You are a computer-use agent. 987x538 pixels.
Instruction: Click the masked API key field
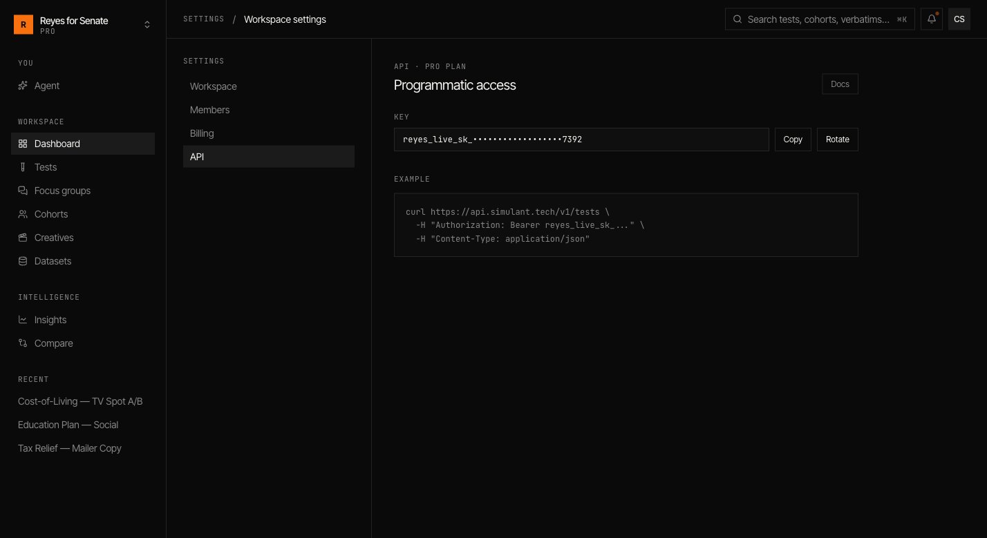(581, 140)
